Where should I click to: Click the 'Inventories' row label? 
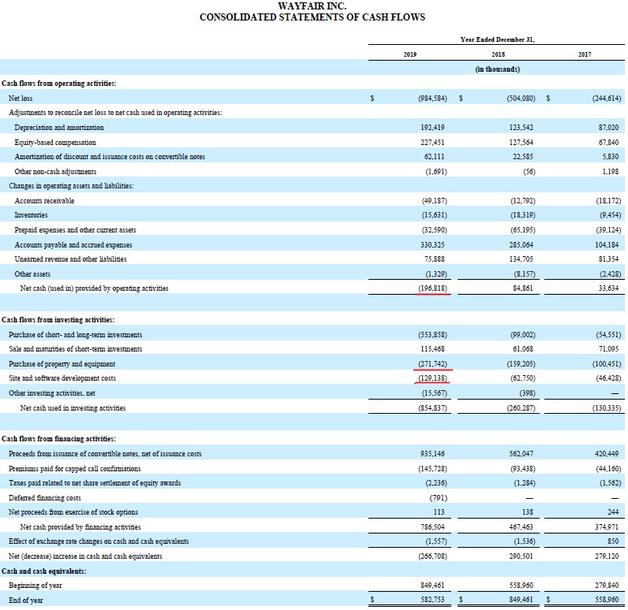[x=32, y=214]
